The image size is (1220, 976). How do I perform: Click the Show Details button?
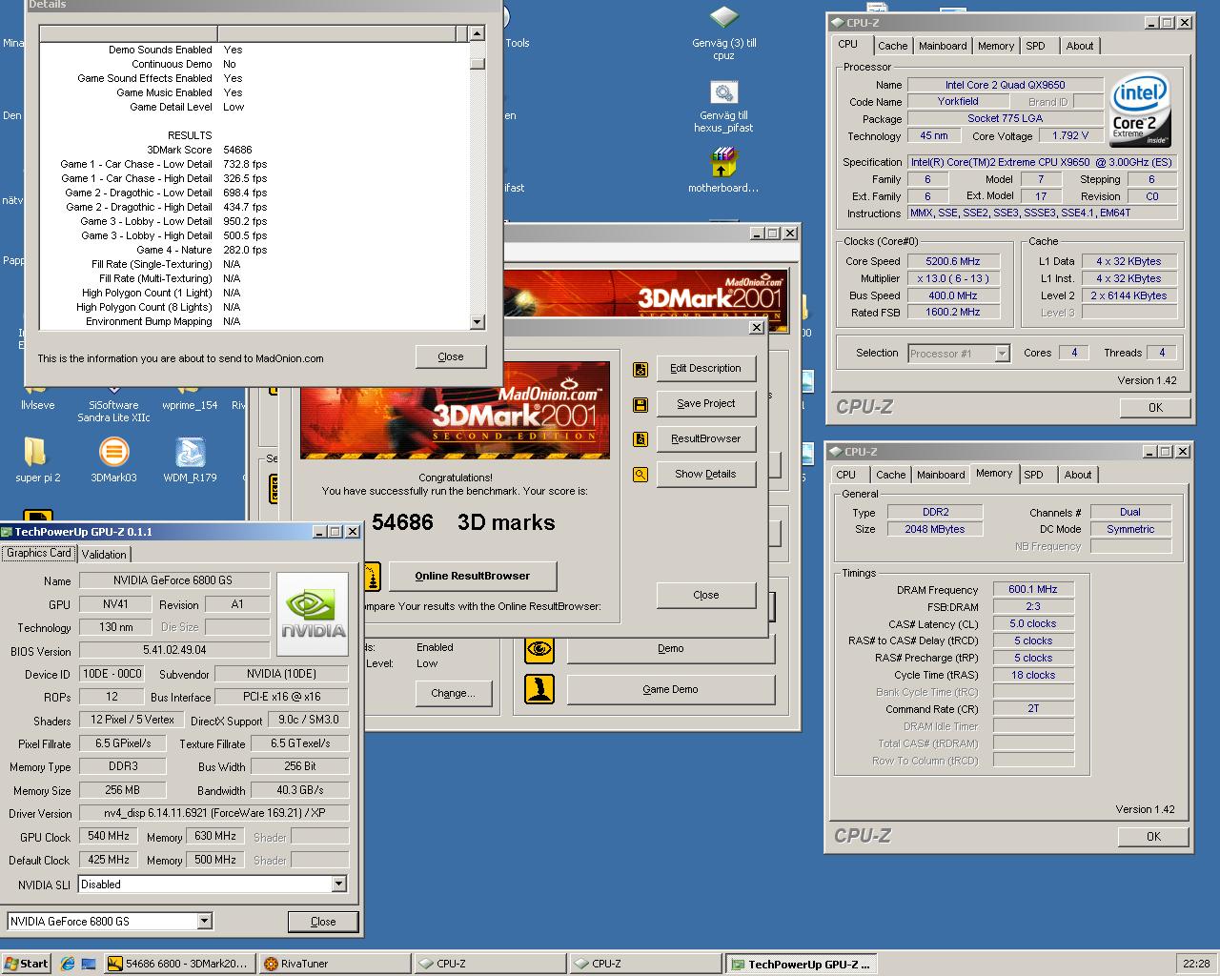pos(705,474)
